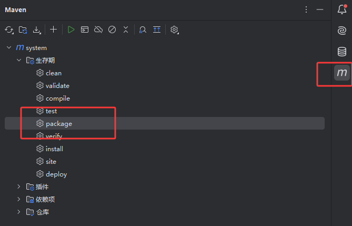Select the install lifecycle goal

[x=165, y=149]
